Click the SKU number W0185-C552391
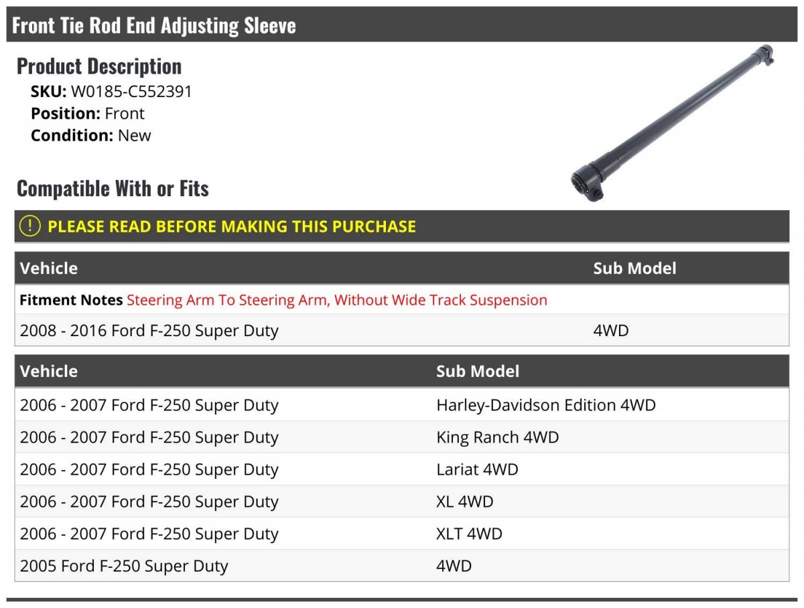Viewport: 804px width, 608px height. pyautogui.click(x=131, y=92)
